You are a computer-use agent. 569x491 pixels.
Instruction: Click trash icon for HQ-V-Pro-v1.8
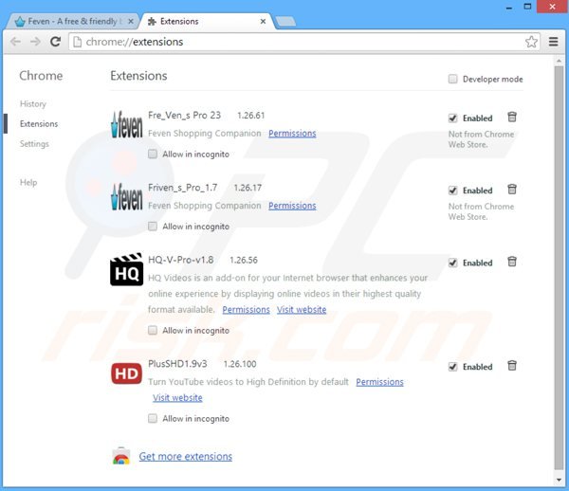tap(512, 262)
